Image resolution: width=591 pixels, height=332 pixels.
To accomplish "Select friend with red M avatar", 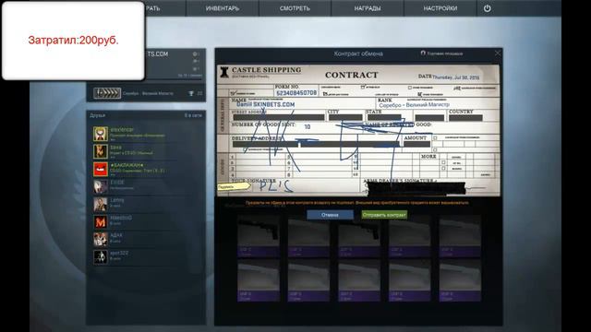I will click(x=101, y=221).
